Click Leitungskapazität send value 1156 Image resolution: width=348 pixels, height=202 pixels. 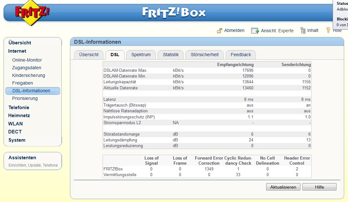point(306,82)
